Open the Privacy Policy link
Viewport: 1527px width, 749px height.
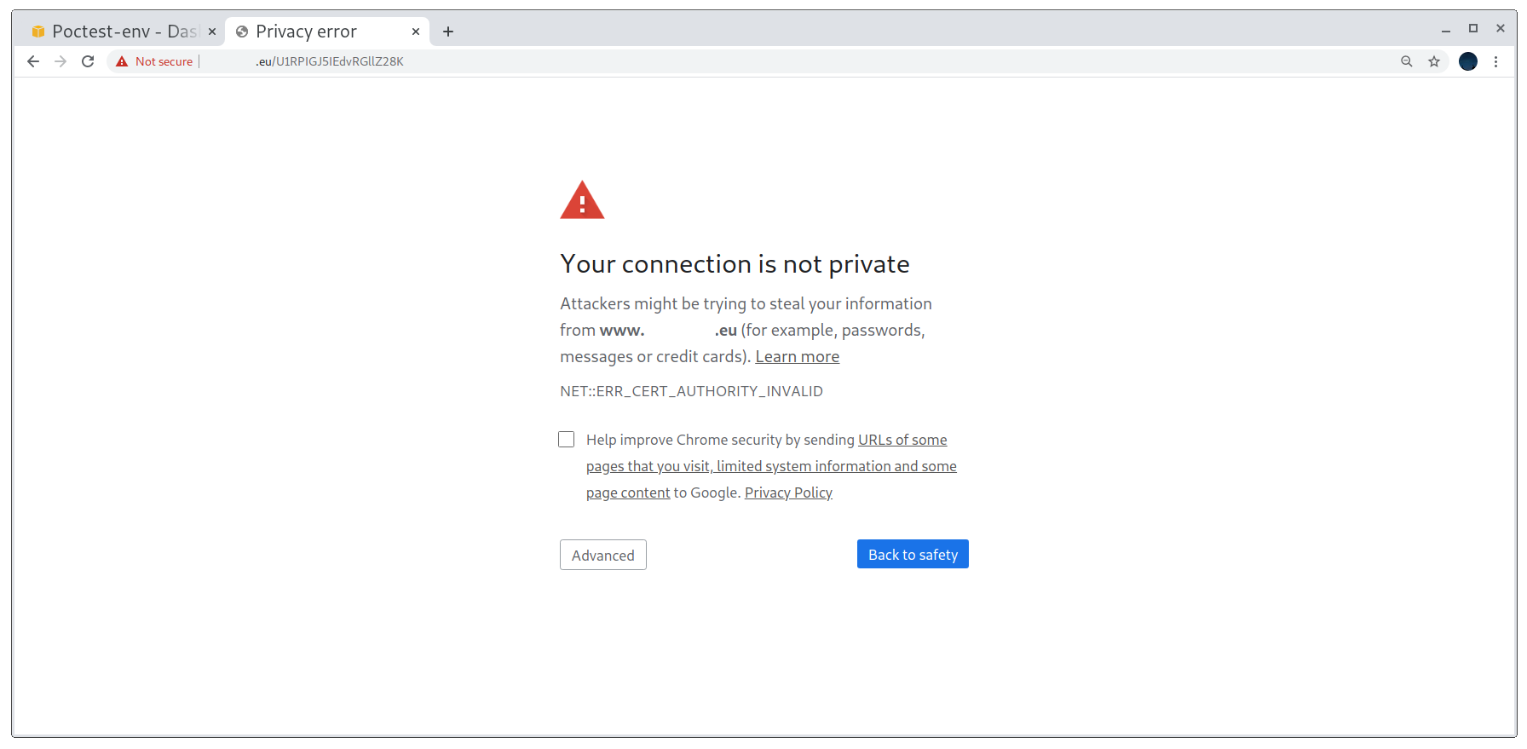click(788, 493)
